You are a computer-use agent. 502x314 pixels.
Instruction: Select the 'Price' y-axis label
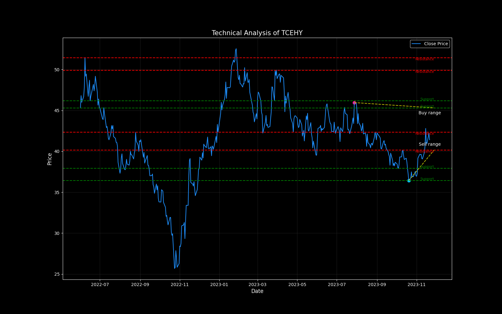[50, 159]
